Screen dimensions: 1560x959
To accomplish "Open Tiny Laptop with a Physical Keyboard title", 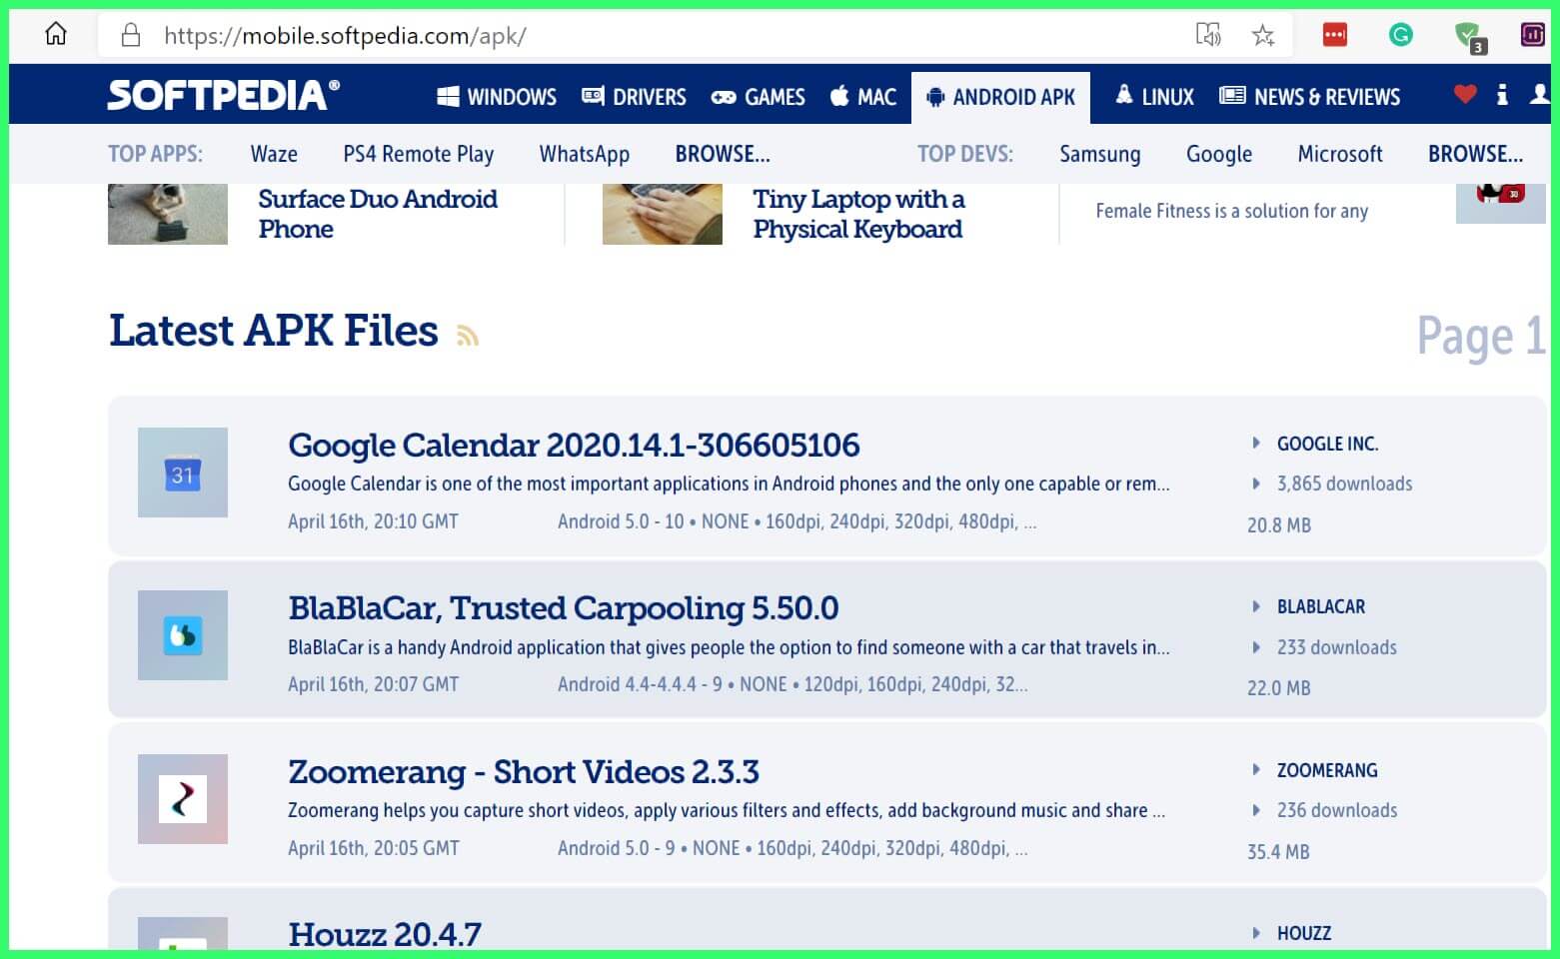I will [859, 214].
